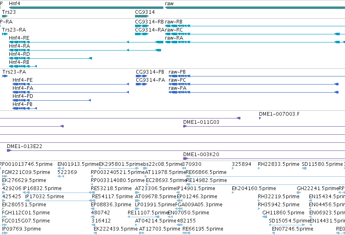Select the raw-PB protein feature
Viewport: 345px width, 235px height.
pyautogui.click(x=257, y=76)
